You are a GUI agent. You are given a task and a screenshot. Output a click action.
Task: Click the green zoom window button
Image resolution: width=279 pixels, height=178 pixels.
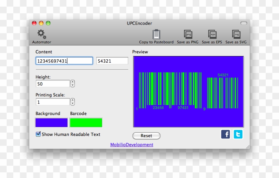(48, 23)
